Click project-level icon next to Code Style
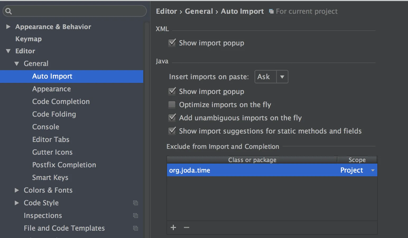This screenshot has height=238, width=408. click(136, 203)
